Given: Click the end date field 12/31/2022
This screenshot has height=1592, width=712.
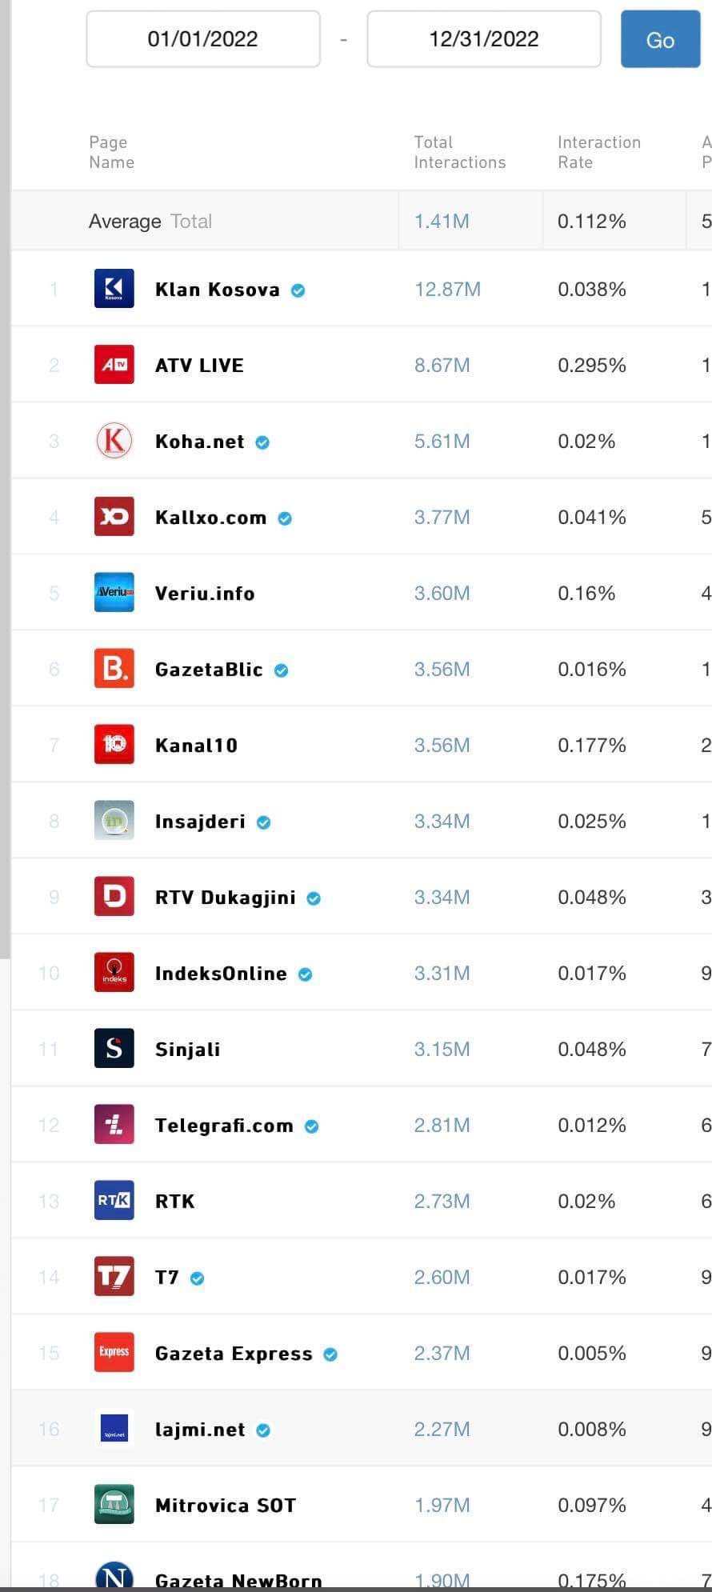Looking at the screenshot, I should click(x=484, y=39).
